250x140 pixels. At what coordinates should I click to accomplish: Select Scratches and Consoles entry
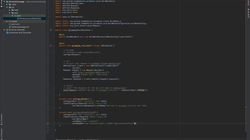[20, 33]
